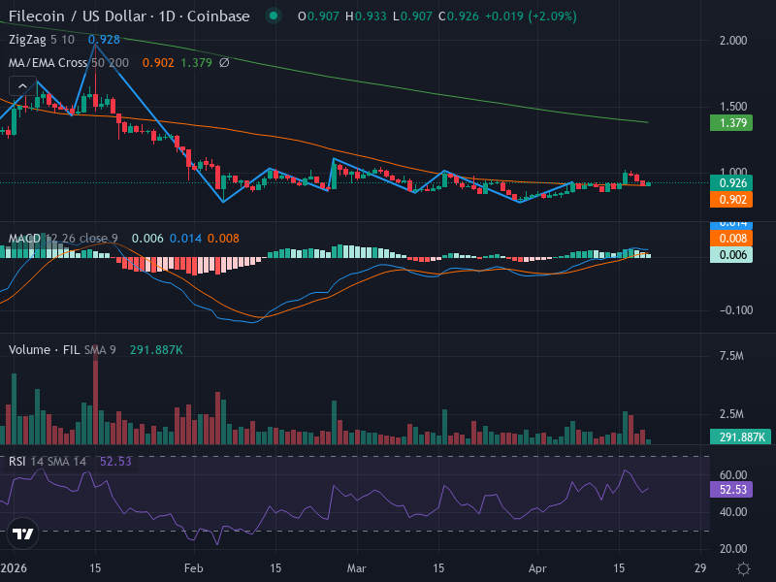
Task: Click the MA/EMA Cross hidden-value symbol
Action: (x=224, y=63)
